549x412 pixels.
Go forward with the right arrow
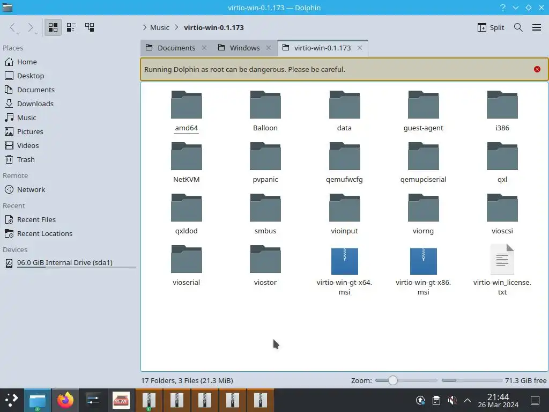[x=31, y=27]
